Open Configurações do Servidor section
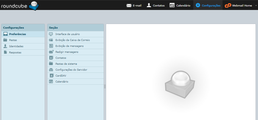Screen dimensions: 258x120 (x=76, y=70)
